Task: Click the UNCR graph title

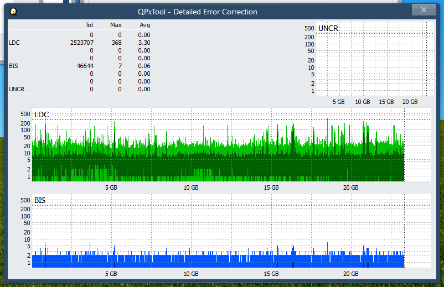Action: pos(328,28)
